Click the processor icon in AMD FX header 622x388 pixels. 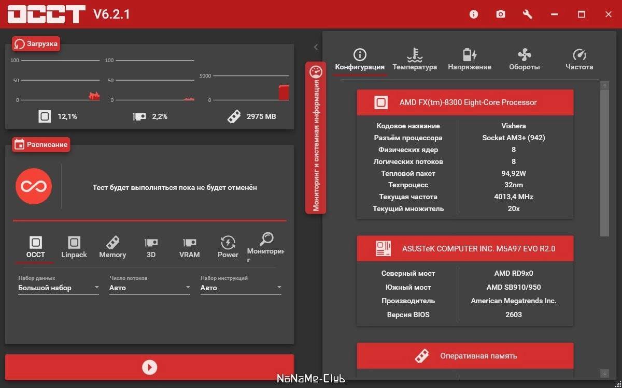pos(381,102)
